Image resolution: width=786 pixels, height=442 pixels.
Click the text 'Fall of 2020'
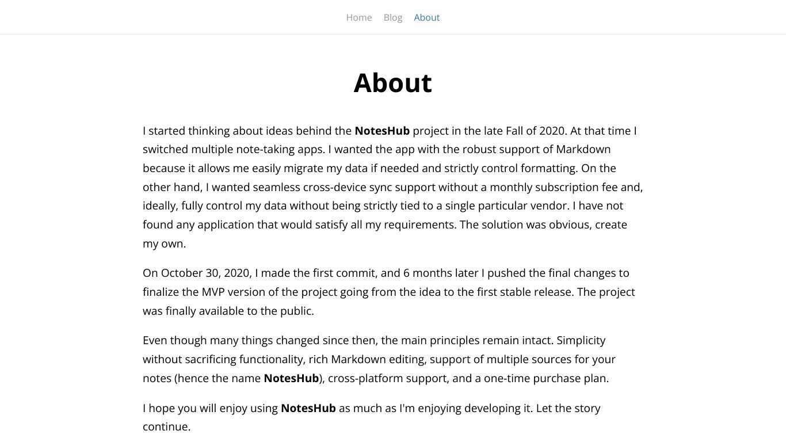click(536, 131)
